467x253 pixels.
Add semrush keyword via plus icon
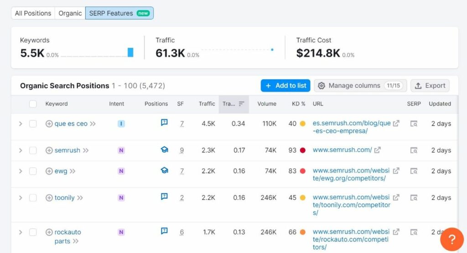[49, 151]
